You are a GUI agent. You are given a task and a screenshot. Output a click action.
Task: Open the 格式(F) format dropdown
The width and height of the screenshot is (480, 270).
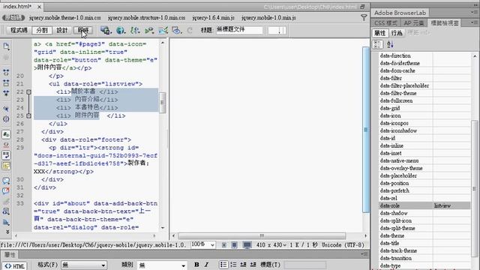coord(83,265)
